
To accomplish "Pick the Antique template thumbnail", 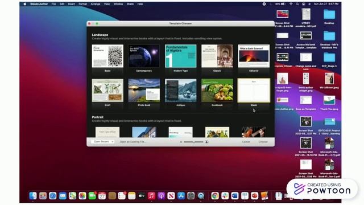I will pos(181,91).
